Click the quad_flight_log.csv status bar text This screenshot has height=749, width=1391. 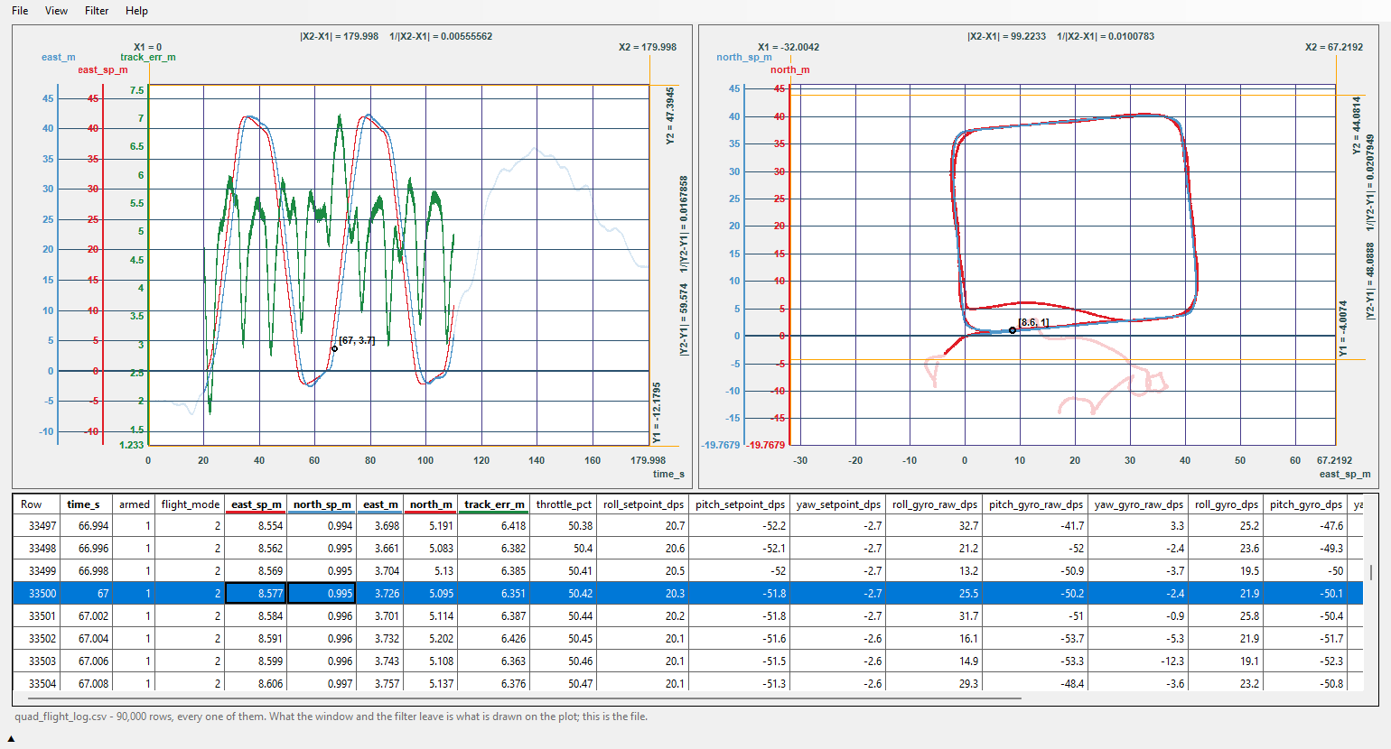pos(331,717)
